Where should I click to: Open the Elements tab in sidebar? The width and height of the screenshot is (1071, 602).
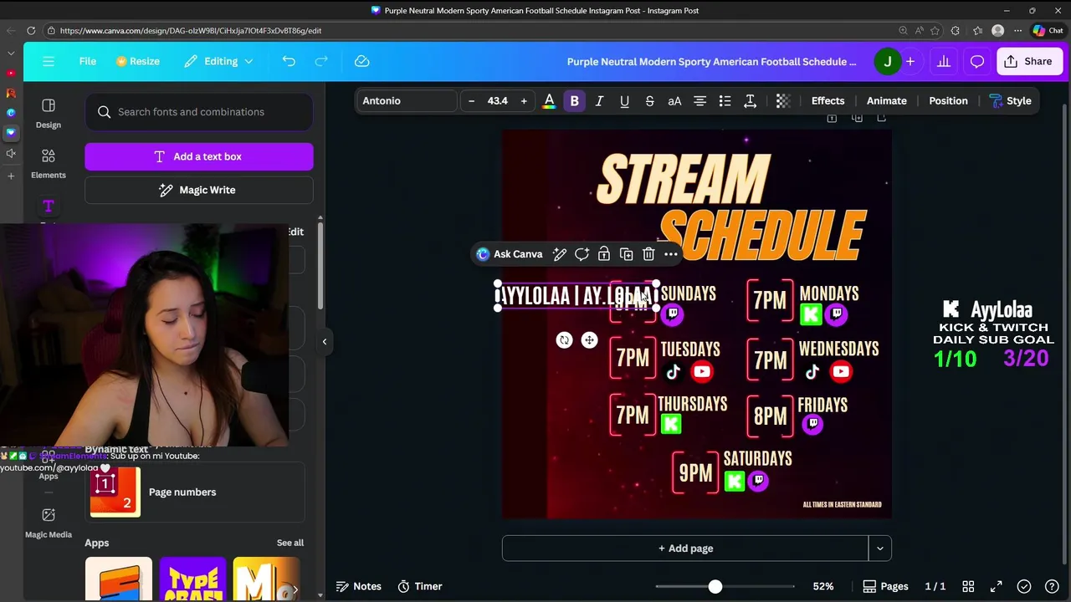pos(48,164)
